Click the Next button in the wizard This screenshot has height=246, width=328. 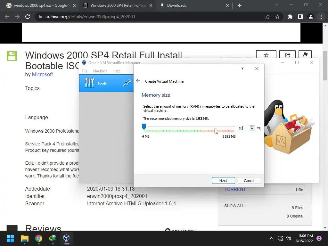coord(223,181)
